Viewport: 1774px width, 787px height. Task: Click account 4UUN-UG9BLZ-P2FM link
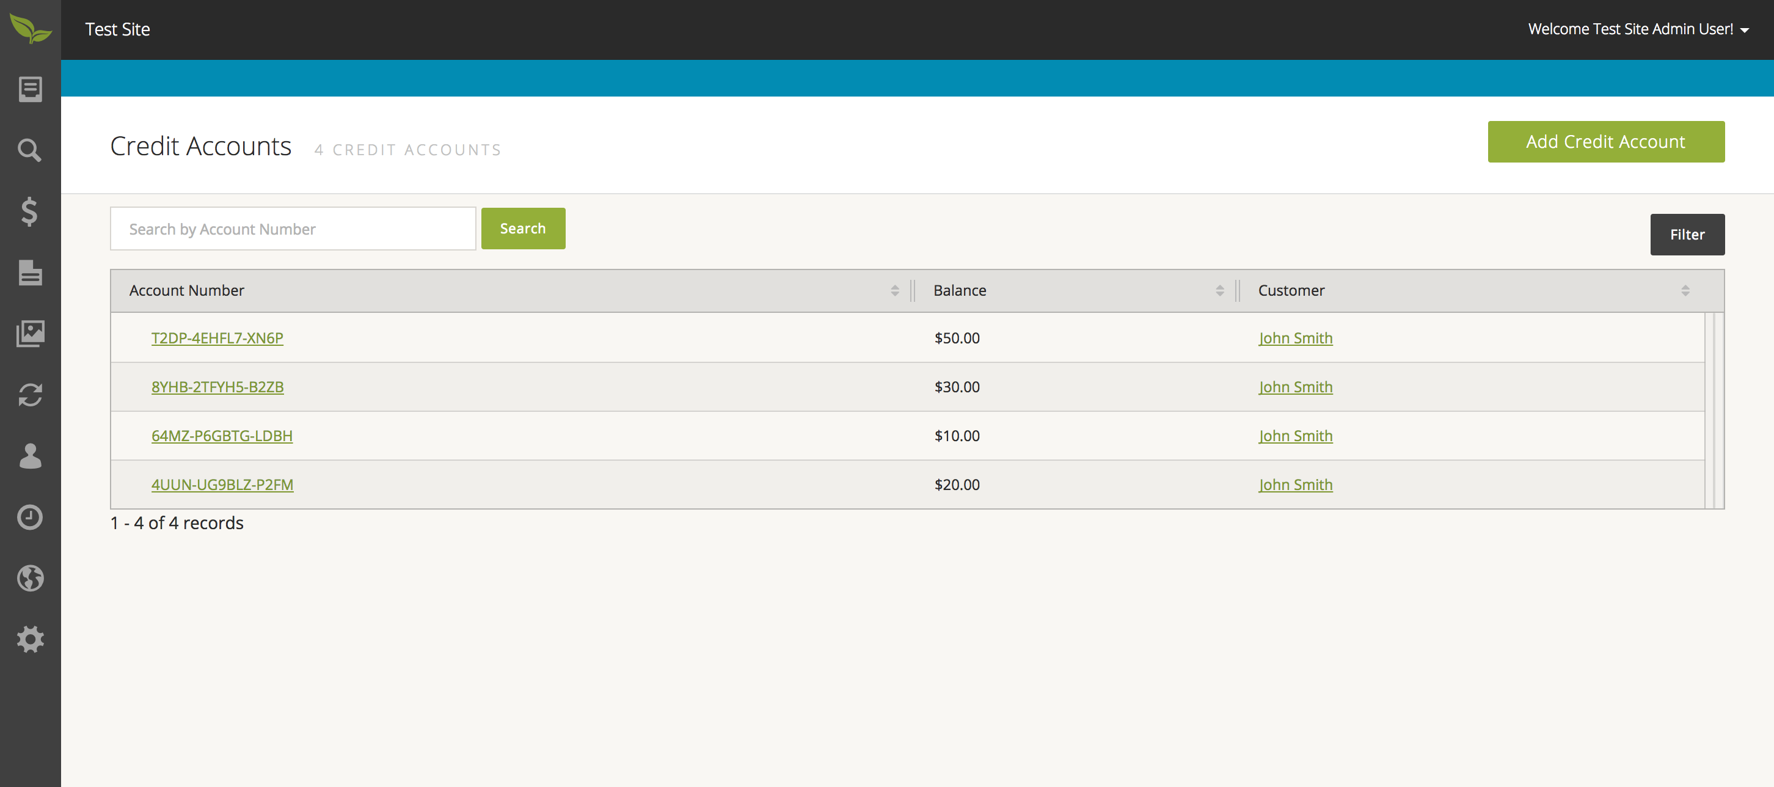pyautogui.click(x=222, y=483)
